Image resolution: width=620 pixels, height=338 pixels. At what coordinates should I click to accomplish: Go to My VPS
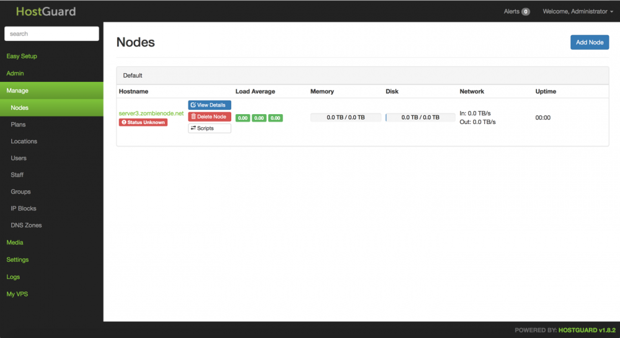[17, 294]
